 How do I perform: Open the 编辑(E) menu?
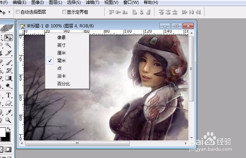point(19,2)
